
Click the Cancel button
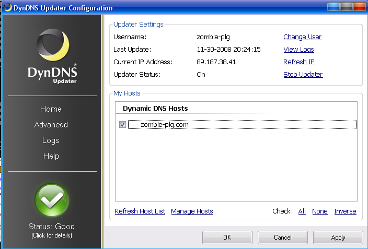pos(283,238)
